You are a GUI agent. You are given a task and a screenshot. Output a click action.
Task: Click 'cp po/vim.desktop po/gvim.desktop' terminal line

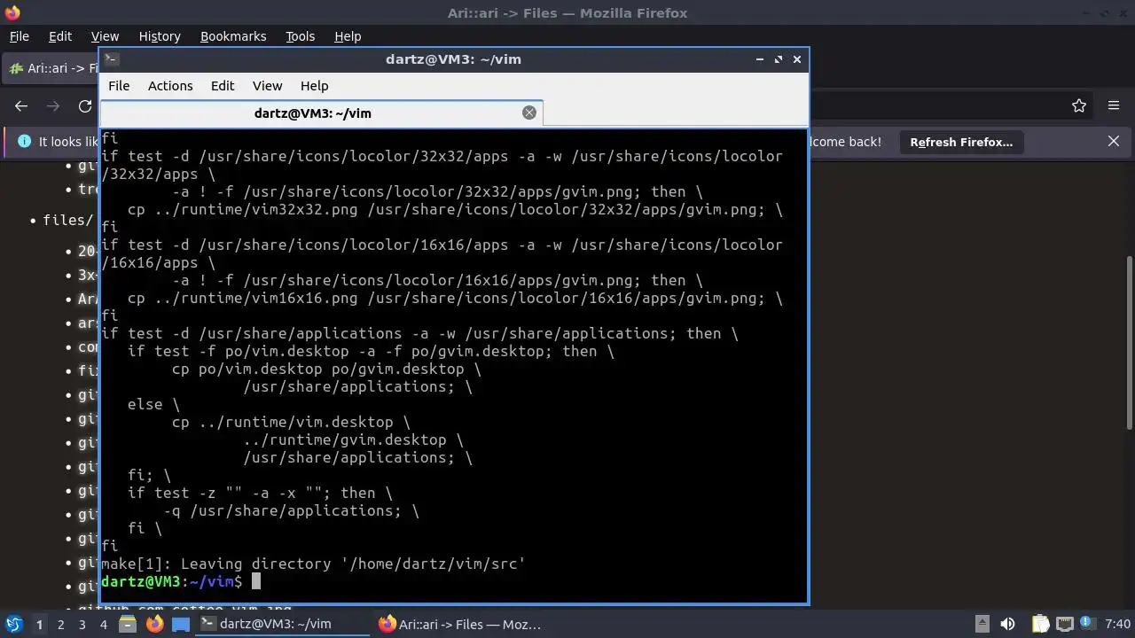click(326, 369)
